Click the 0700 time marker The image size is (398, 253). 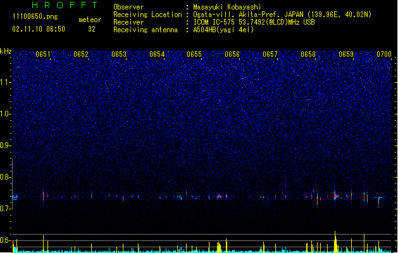pos(384,54)
